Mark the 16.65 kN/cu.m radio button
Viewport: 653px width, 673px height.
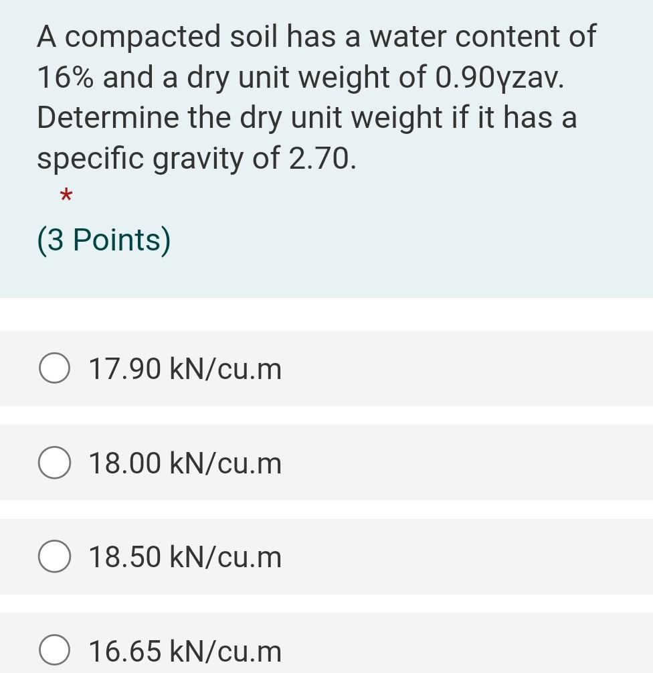click(54, 651)
